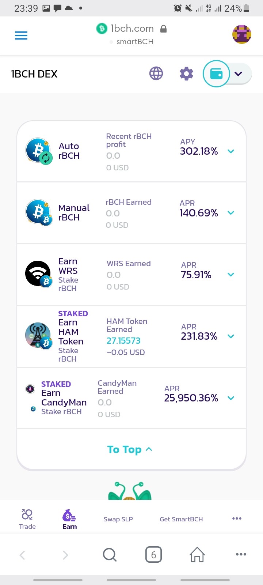Screen dimensions: 263x585
Task: Open the hamburger menu
Action: 21,35
